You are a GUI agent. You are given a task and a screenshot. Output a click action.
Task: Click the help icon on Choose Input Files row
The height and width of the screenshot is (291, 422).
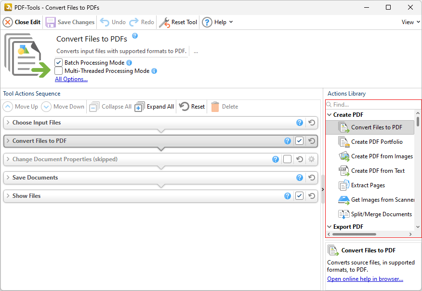click(300, 123)
